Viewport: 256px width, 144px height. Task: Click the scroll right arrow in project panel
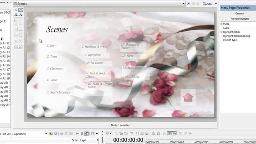[x=8, y=125]
